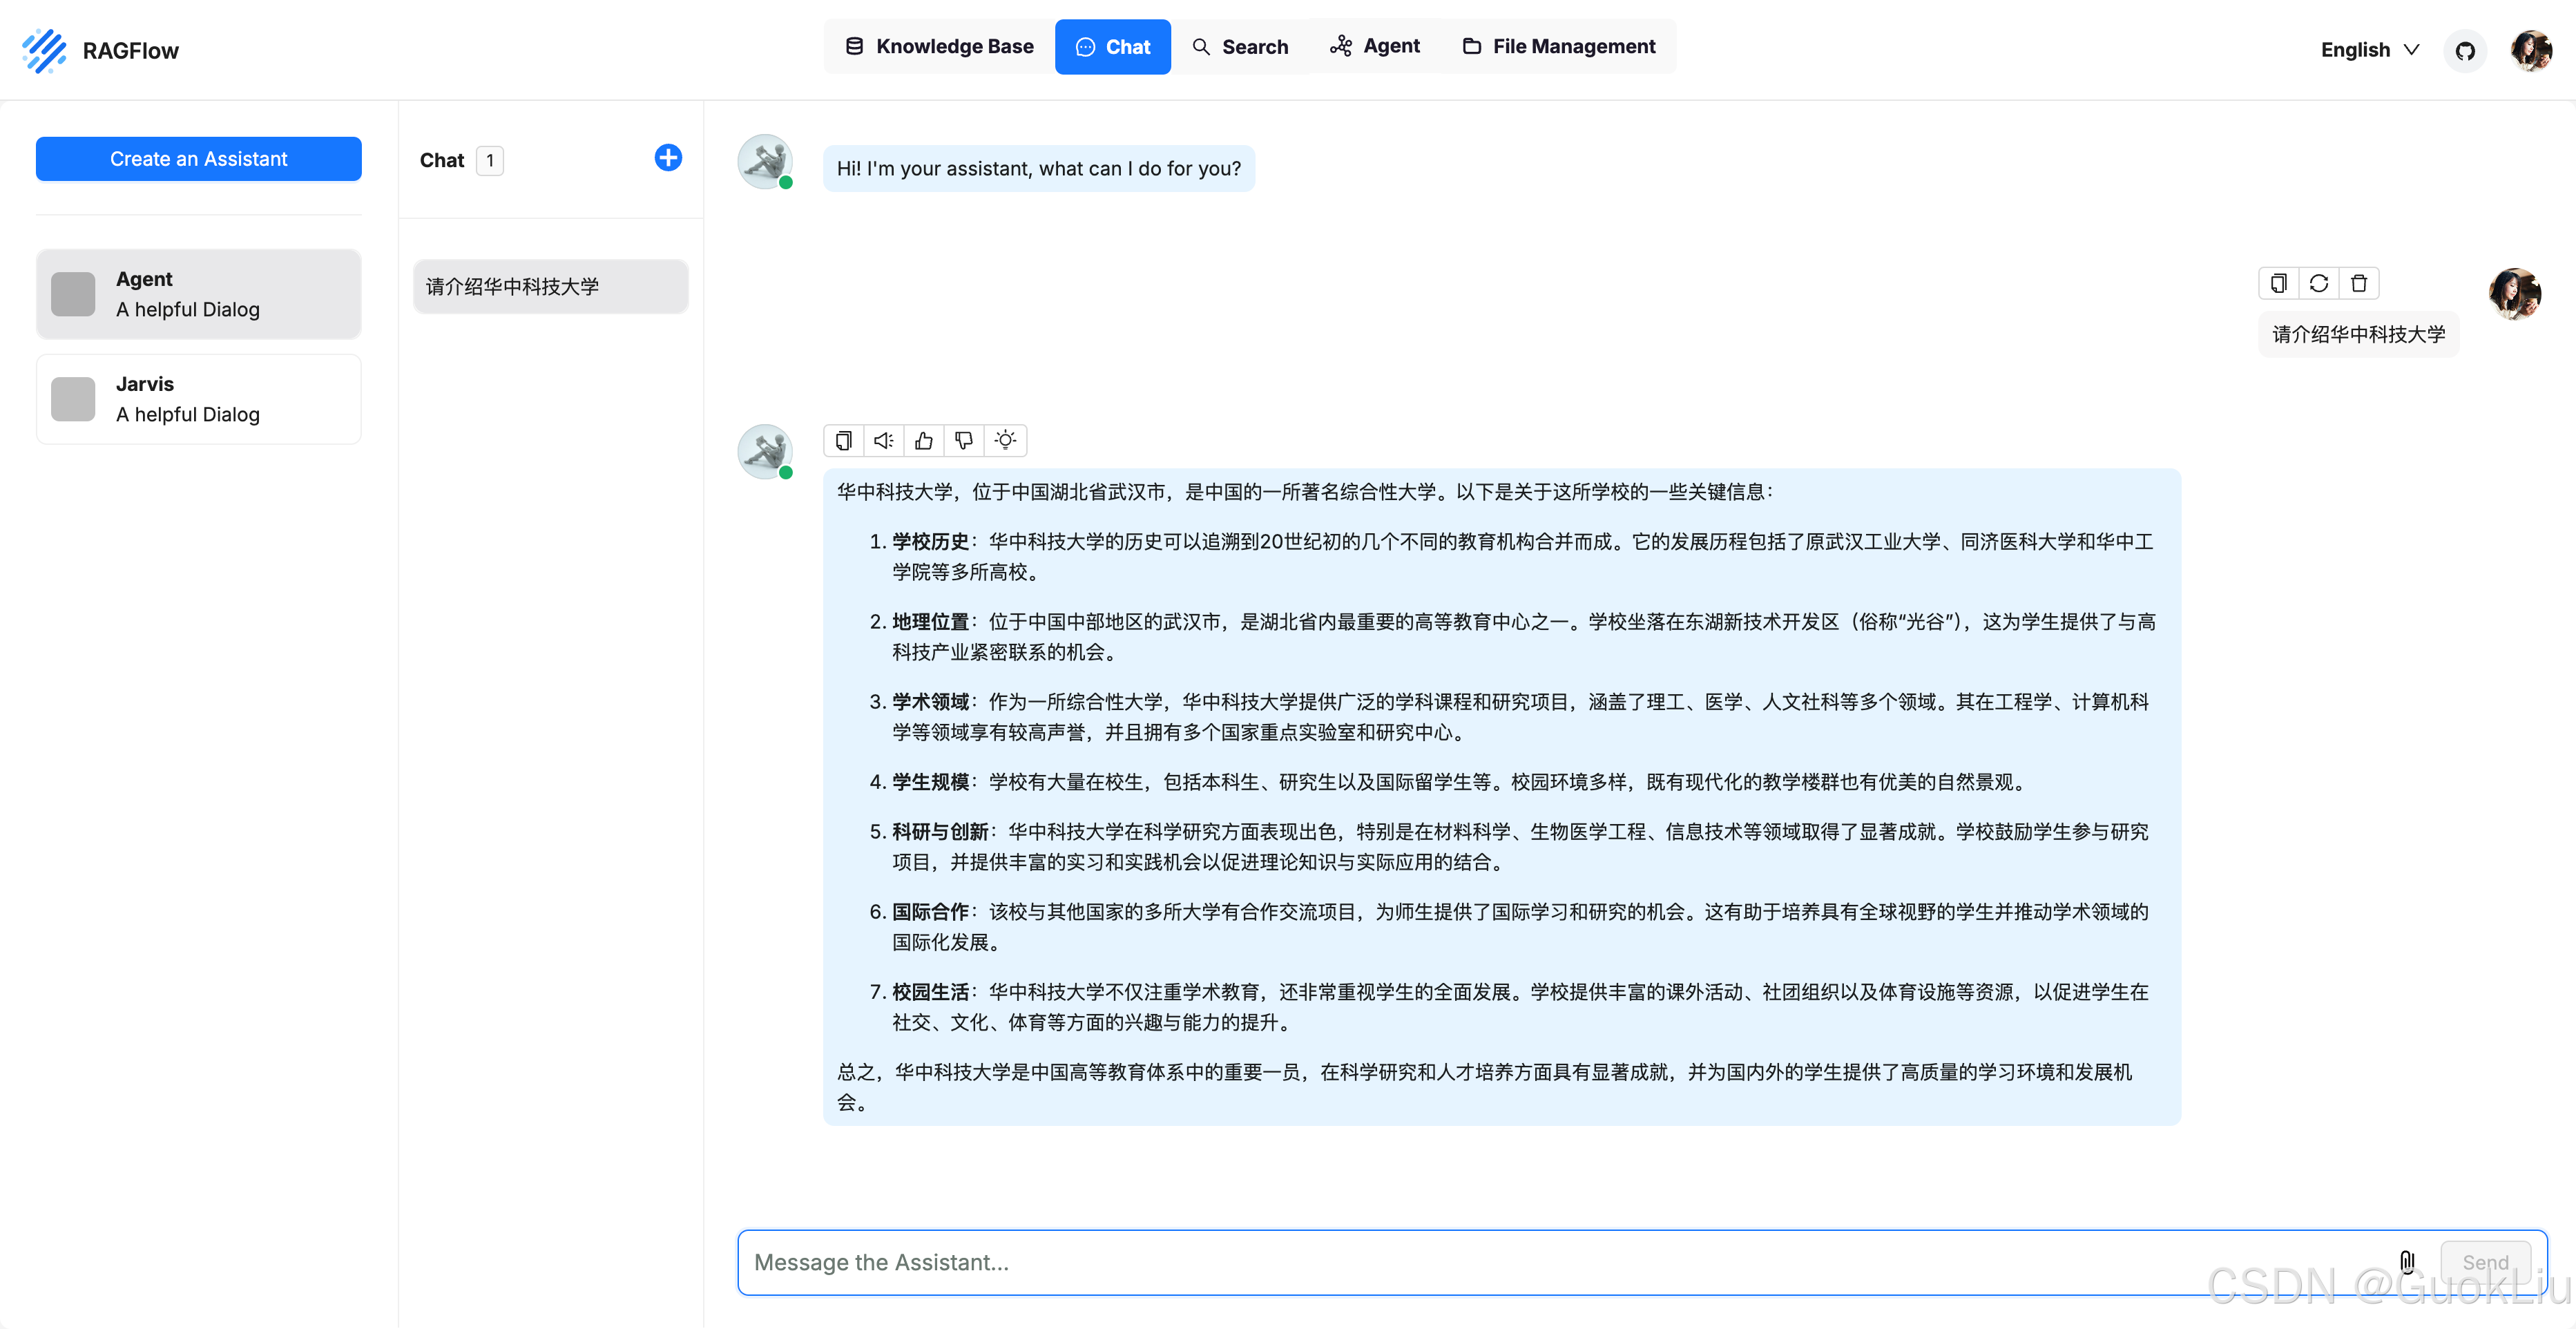Click the bold heading 地理位置
2576x1329 pixels.
(931, 621)
